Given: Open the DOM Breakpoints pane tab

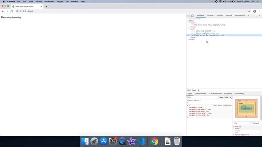Looking at the screenshot, I should pos(215,94).
